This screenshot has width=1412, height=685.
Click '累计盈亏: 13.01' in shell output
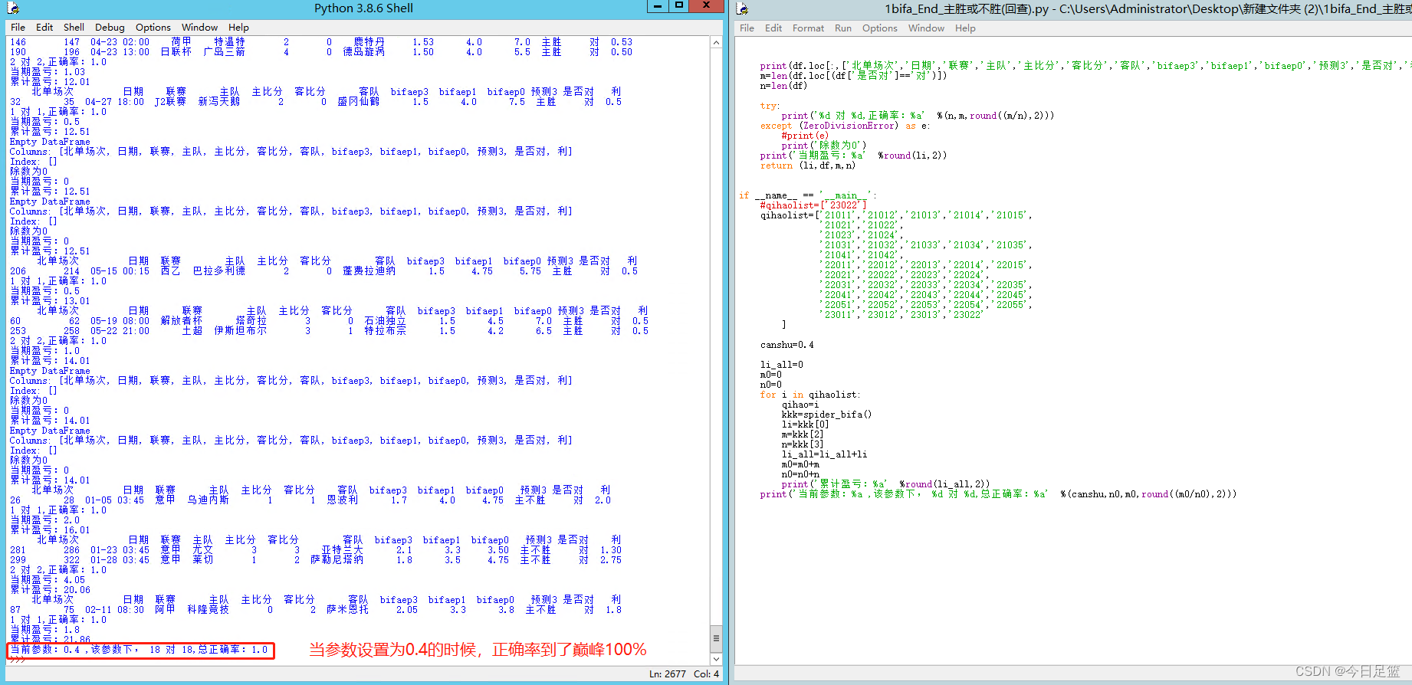click(x=50, y=301)
